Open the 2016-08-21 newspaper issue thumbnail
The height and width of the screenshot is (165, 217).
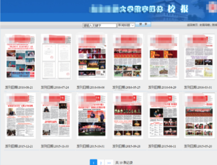pos(20,57)
